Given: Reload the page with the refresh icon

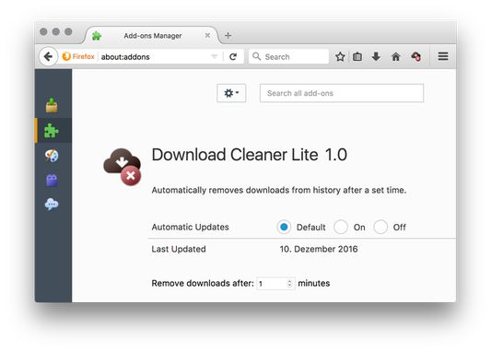Looking at the screenshot, I should (233, 57).
